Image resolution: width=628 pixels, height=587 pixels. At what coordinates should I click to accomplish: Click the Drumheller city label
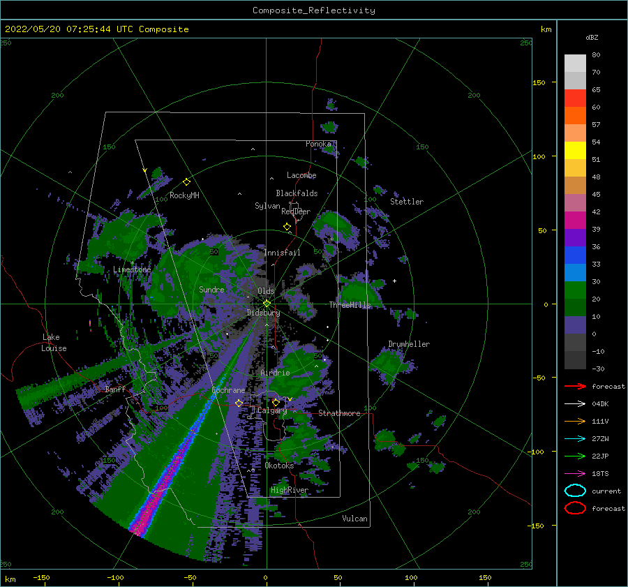pos(409,344)
